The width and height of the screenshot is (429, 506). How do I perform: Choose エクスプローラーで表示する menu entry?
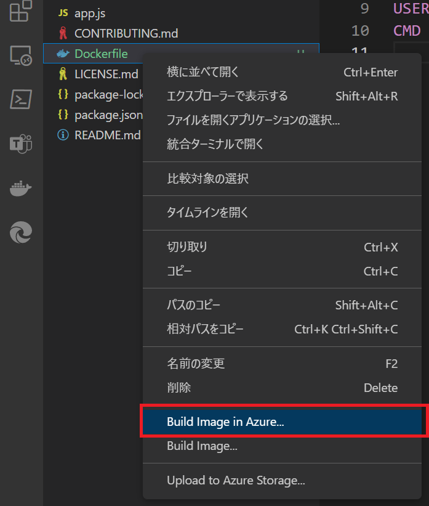[x=282, y=96]
